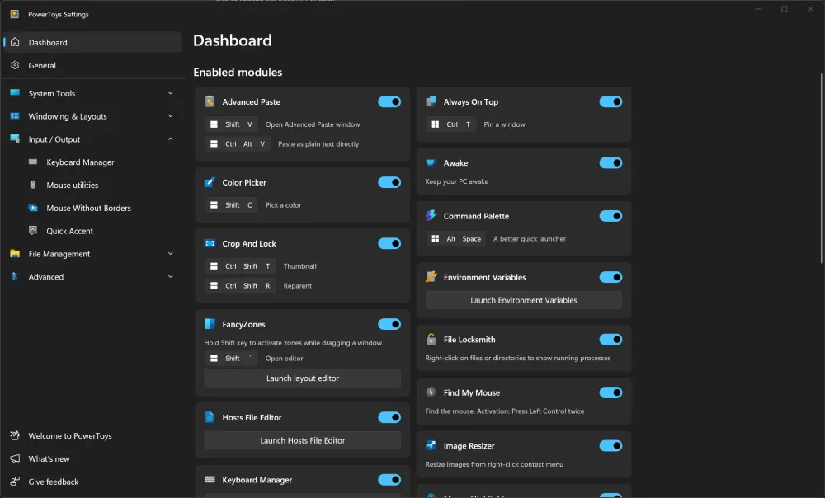Click the Color Picker module icon
Screen dimensions: 825x498
point(210,182)
